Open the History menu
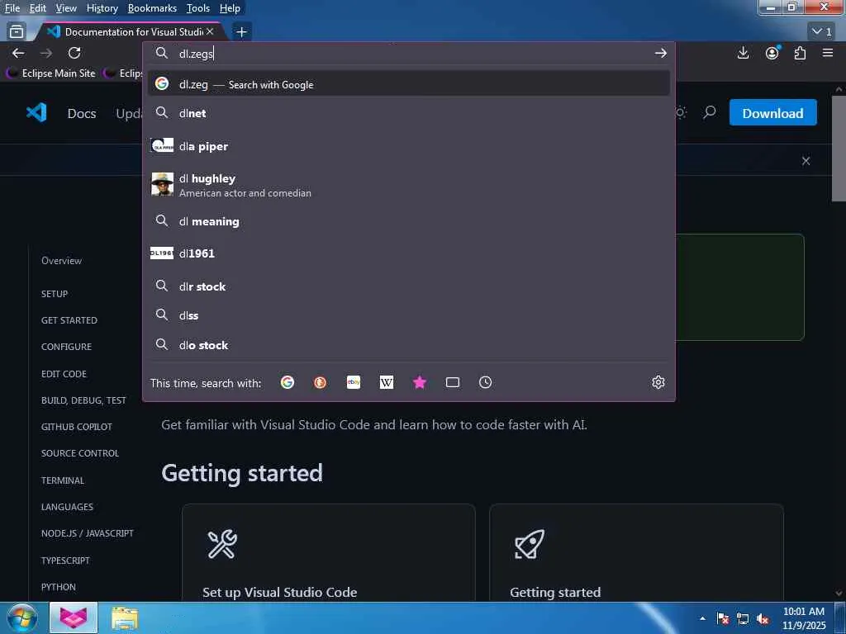The image size is (846, 634). click(x=102, y=8)
